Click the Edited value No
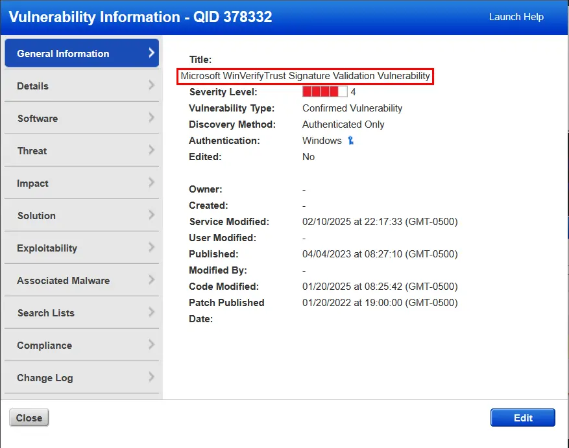 [x=308, y=157]
